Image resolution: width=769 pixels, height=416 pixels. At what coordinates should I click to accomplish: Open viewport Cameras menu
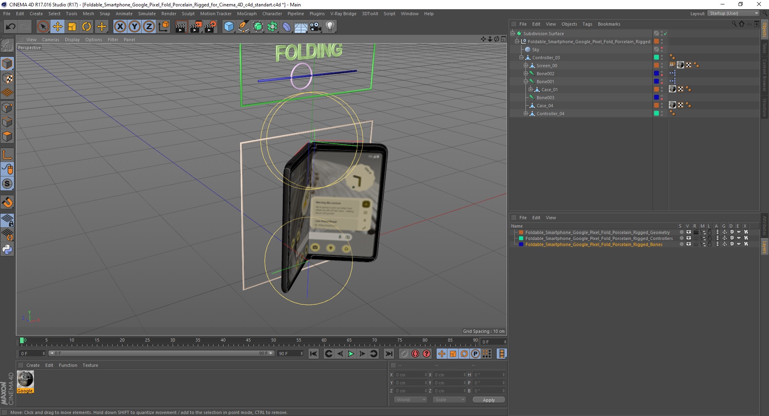pos(50,40)
